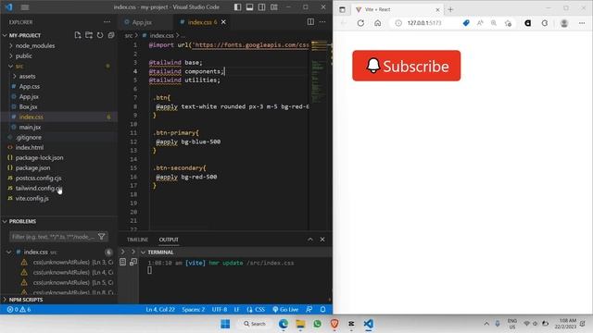Image resolution: width=593 pixels, height=333 pixels.
Task: Expand the assets folder
Action: pos(27,76)
